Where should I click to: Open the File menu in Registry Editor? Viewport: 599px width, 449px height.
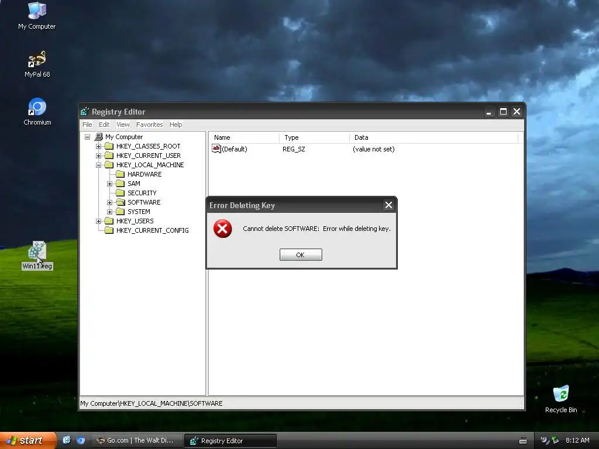87,125
